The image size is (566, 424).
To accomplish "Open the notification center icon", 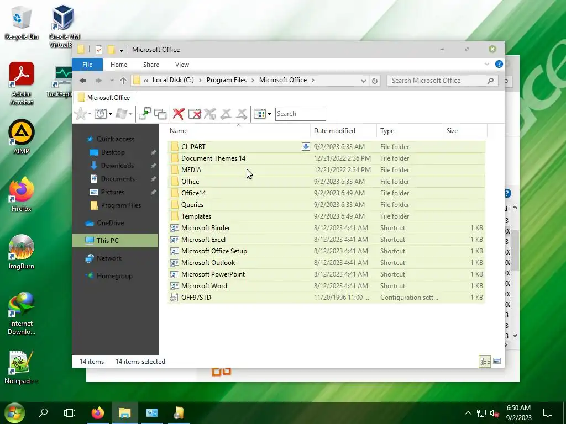I will tap(548, 412).
